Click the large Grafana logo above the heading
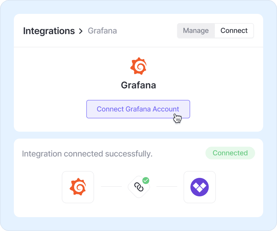Image resolution: width=277 pixels, height=231 pixels. [x=138, y=66]
